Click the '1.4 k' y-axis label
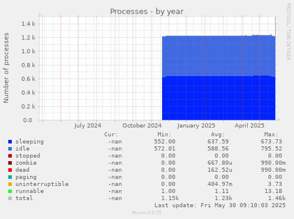 coord(28,24)
